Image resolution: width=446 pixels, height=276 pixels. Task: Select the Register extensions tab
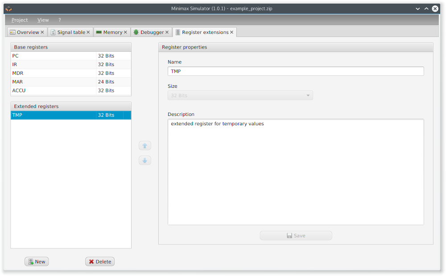pyautogui.click(x=205, y=33)
